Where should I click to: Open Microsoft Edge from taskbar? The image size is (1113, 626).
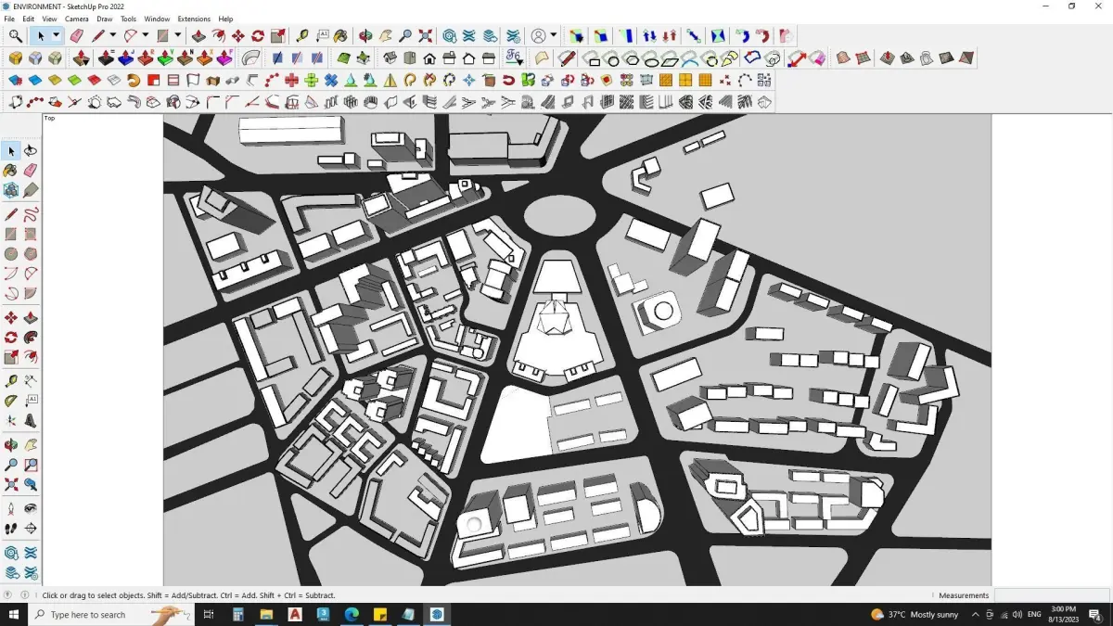[352, 614]
